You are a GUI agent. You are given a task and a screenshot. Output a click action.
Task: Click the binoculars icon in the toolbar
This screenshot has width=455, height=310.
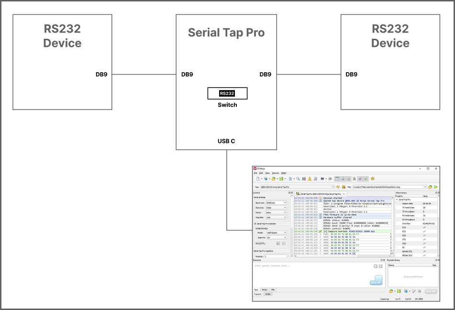[304, 179]
